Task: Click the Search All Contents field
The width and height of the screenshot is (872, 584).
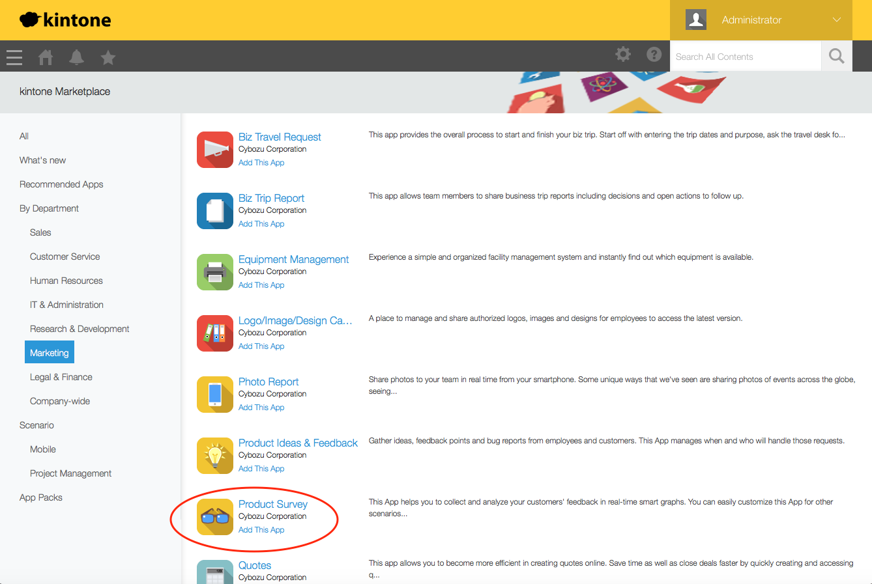Action: (745, 57)
